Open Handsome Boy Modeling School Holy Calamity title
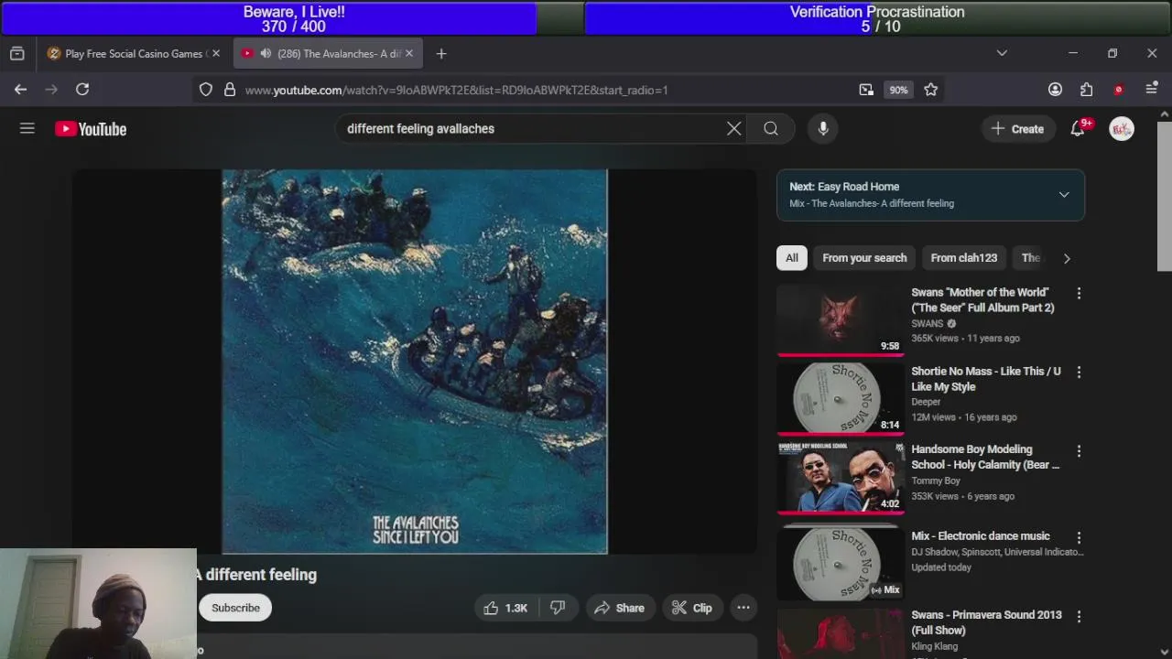Viewport: 1172px width, 659px height. point(985,458)
